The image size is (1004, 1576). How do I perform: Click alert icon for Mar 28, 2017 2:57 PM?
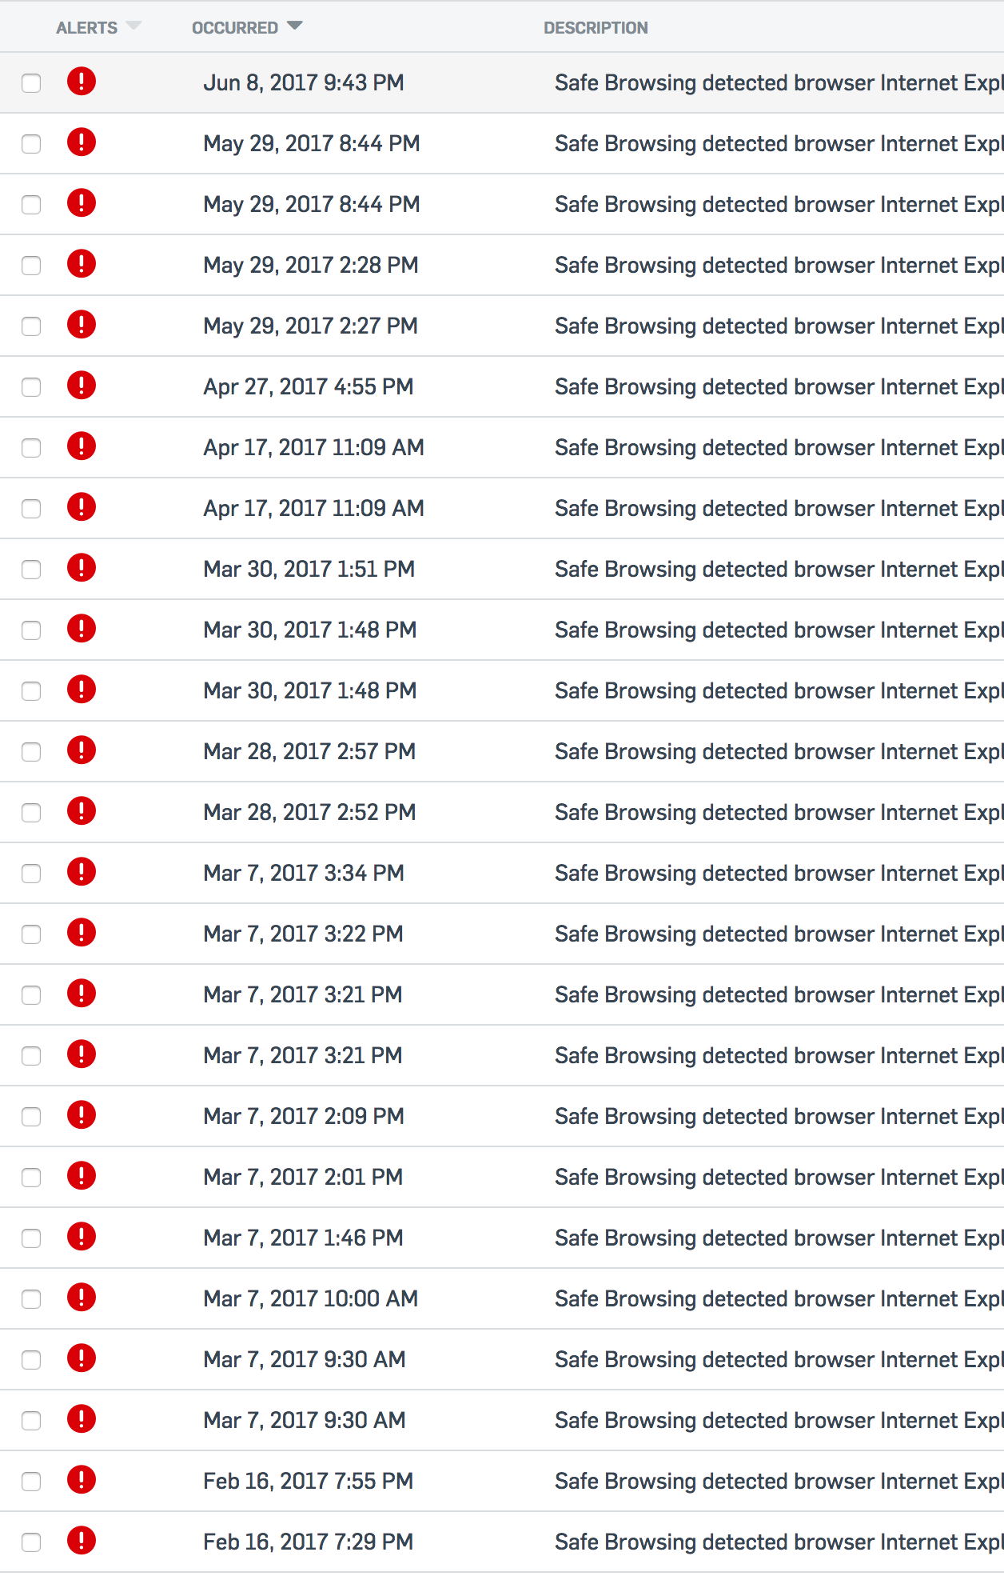(82, 750)
